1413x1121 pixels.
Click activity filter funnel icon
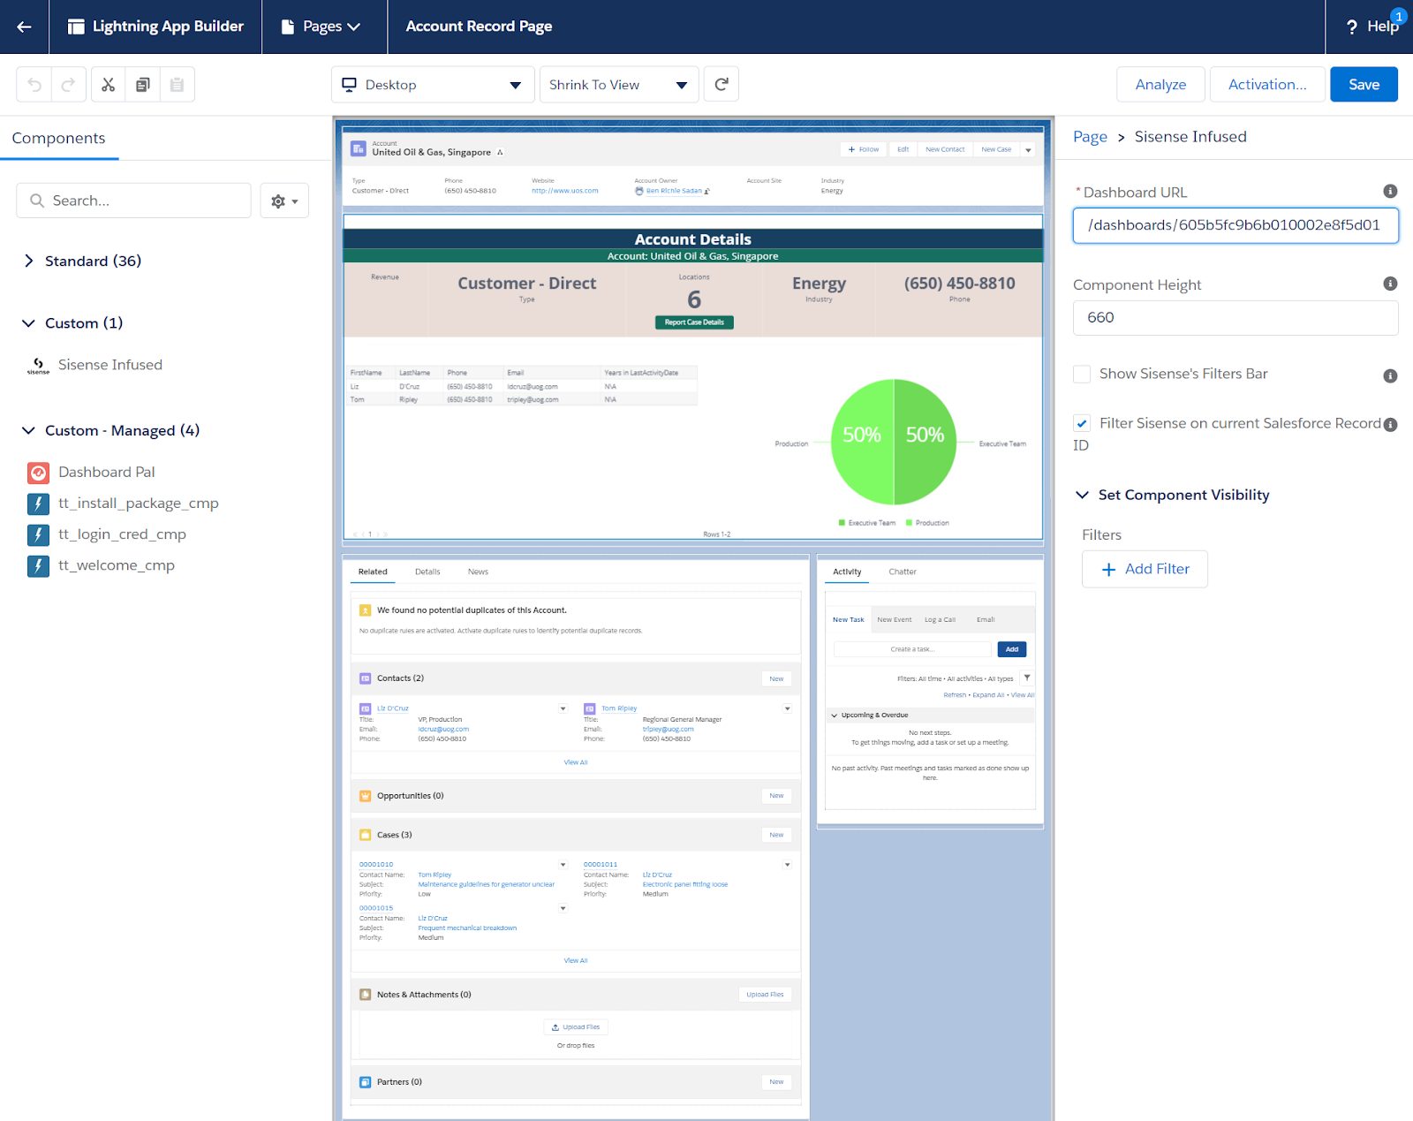click(x=1027, y=678)
